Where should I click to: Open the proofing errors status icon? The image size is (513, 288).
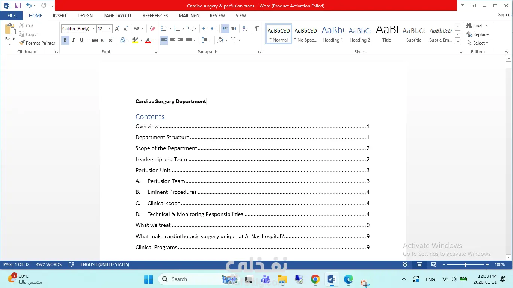coord(71,264)
